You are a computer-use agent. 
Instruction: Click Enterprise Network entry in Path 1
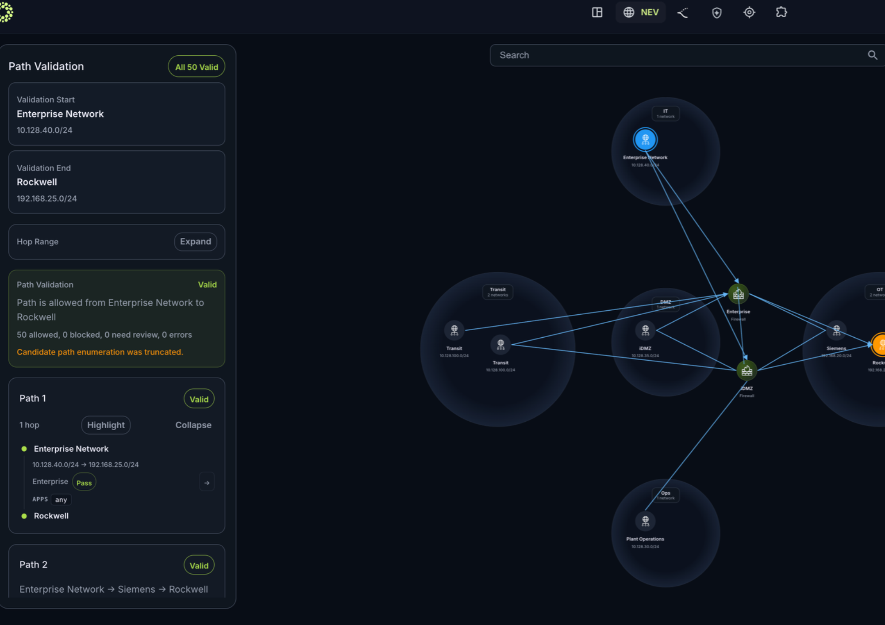click(71, 449)
